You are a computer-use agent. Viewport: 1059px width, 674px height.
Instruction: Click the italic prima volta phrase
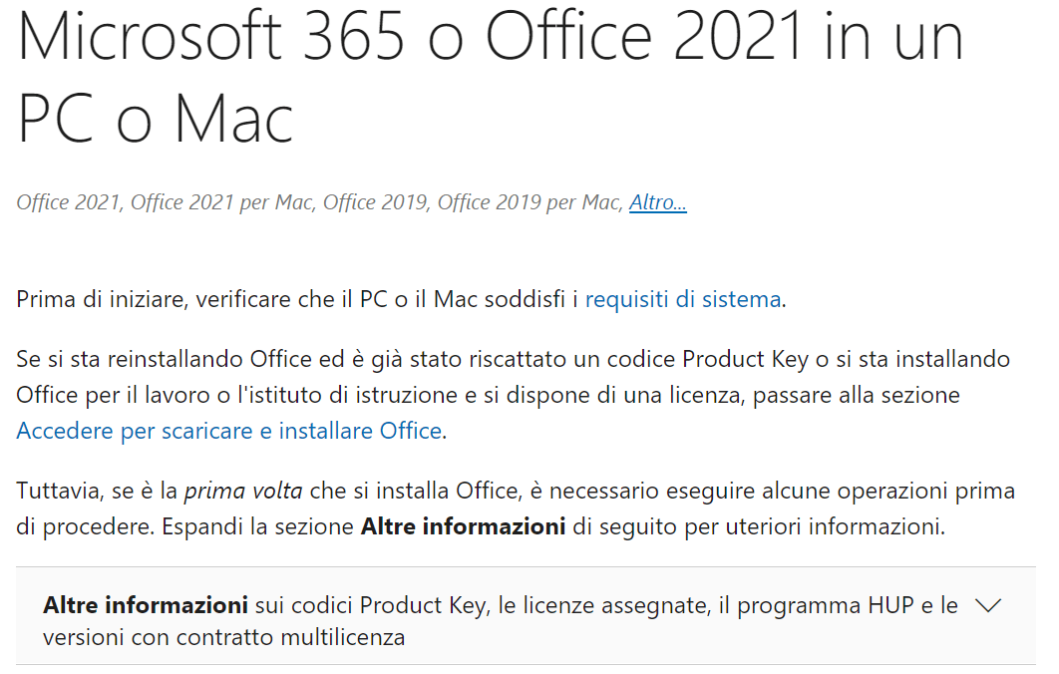pyautogui.click(x=243, y=491)
